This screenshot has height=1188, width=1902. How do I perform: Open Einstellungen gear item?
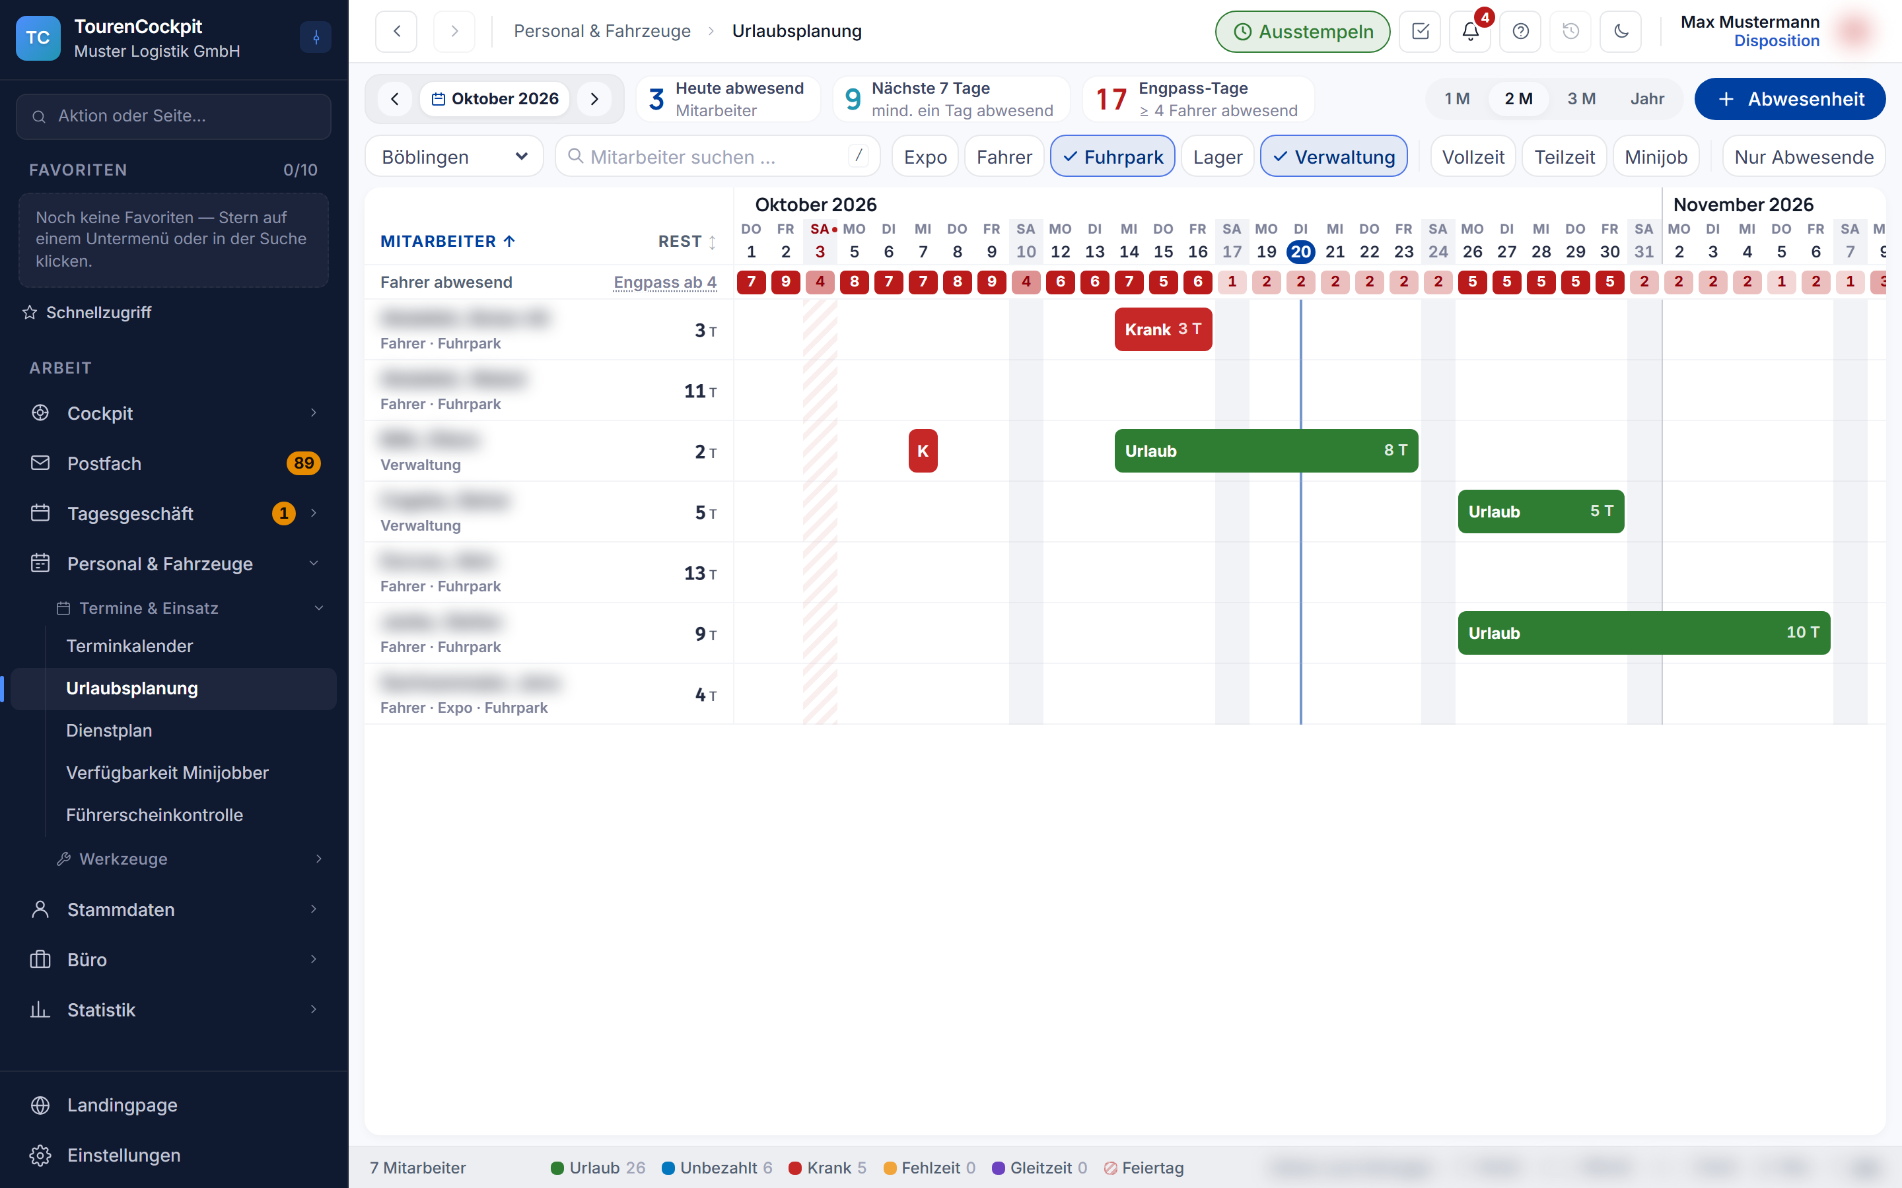click(174, 1155)
